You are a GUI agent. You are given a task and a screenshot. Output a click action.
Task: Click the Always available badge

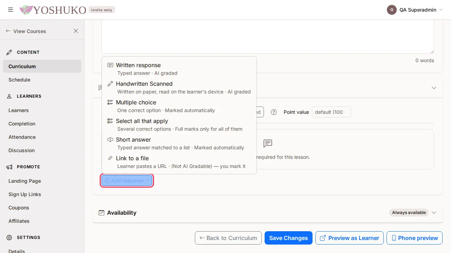409,213
